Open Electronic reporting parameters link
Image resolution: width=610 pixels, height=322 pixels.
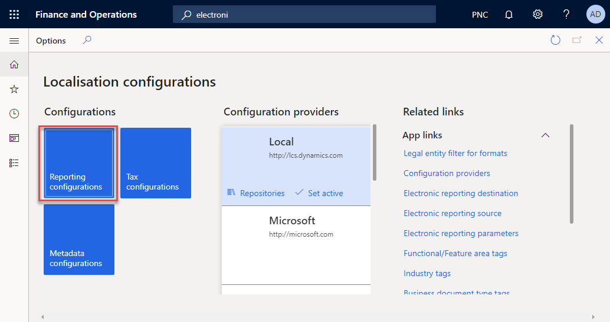tap(461, 233)
